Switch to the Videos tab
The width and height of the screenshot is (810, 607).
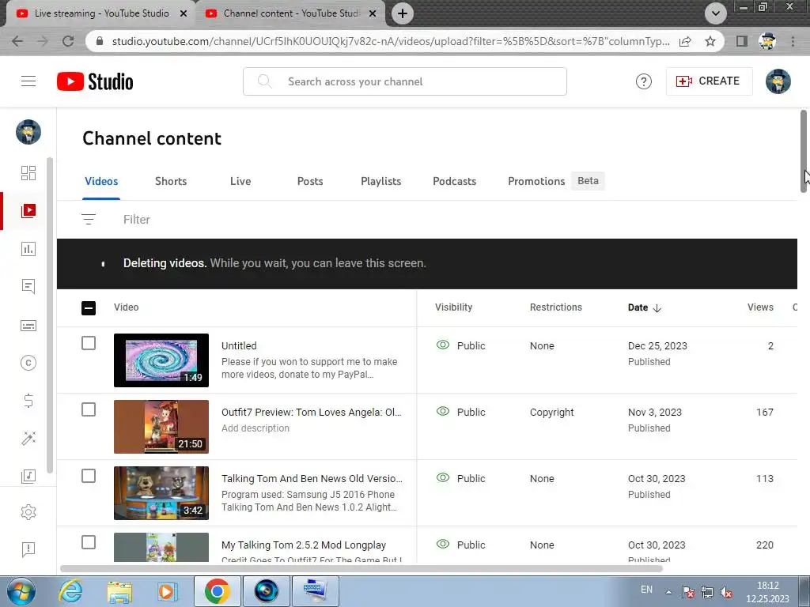click(x=101, y=181)
